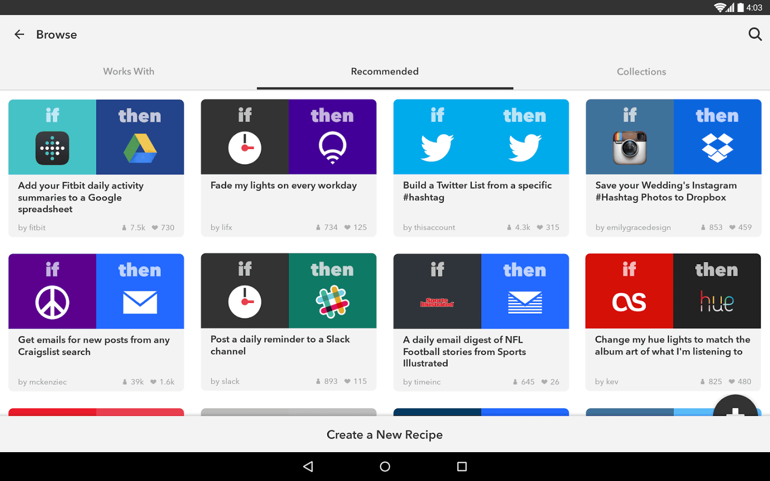Tap the user count 39k on Craigslist recipe
The width and height of the screenshot is (770, 481).
(x=133, y=382)
